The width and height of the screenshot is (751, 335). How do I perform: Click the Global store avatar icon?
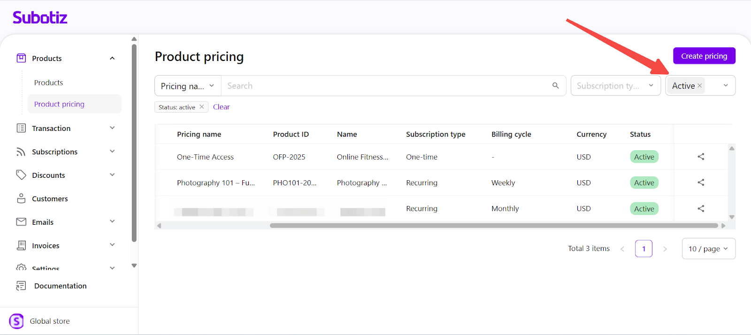point(16,321)
